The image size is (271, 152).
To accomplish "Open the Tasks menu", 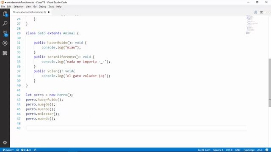I will tap(51, 7).
